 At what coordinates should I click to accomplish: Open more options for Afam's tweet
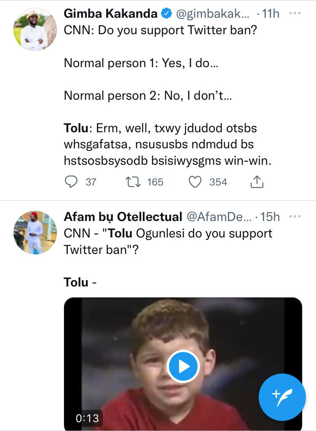(x=295, y=217)
